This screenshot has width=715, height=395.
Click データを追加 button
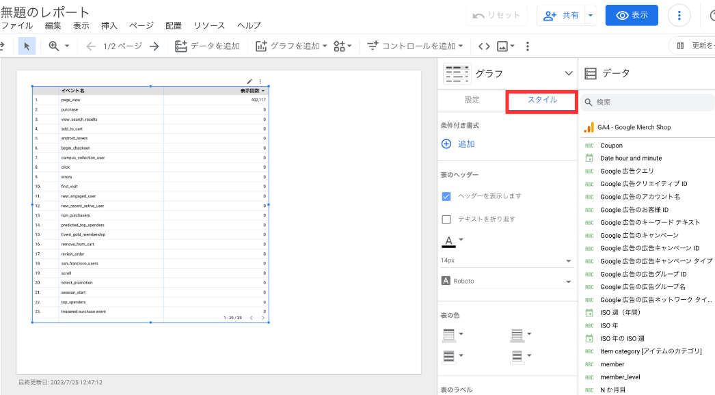pos(208,46)
